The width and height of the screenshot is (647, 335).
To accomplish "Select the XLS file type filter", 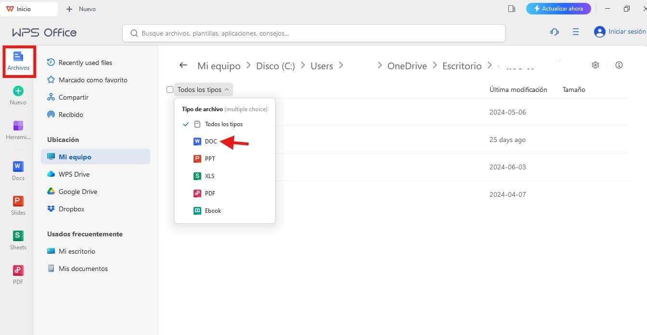I will click(x=210, y=176).
